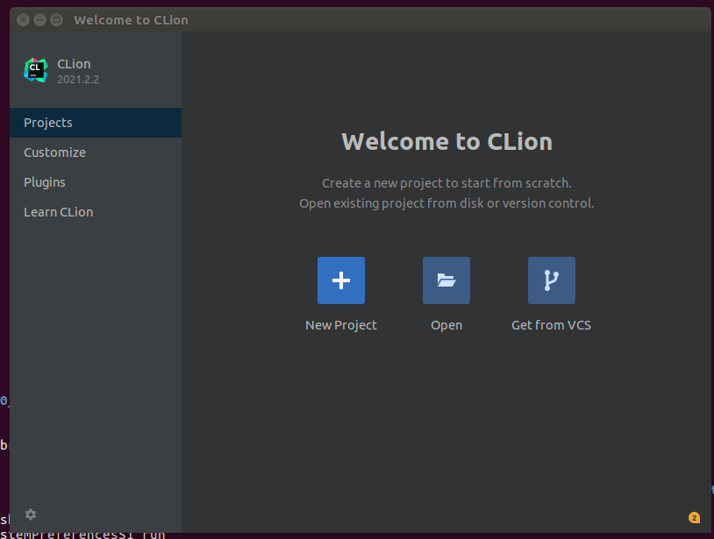Click the New Project label

pyautogui.click(x=341, y=325)
